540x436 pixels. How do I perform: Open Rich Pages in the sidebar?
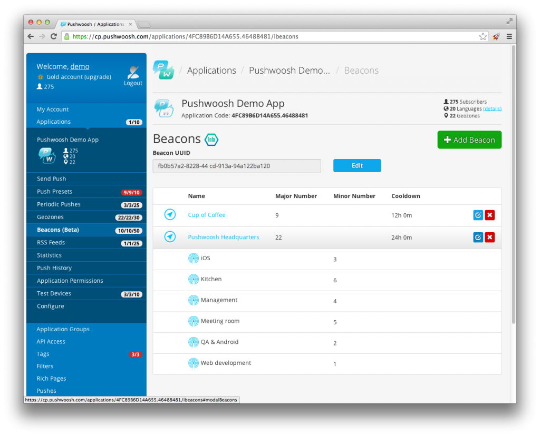(51, 379)
